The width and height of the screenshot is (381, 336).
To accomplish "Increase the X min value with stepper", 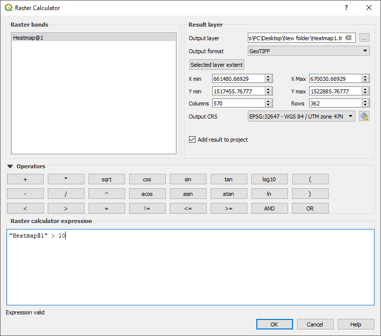I will point(268,76).
